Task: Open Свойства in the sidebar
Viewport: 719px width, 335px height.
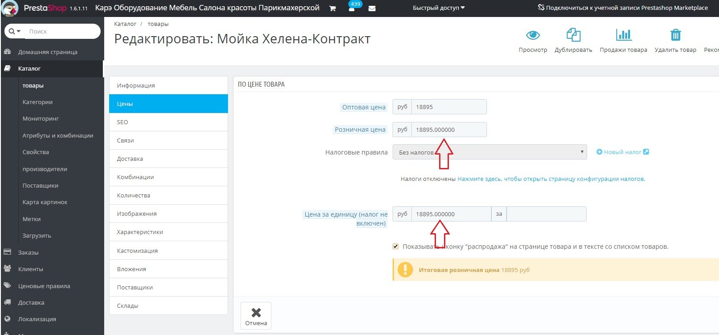Action: pyautogui.click(x=36, y=152)
